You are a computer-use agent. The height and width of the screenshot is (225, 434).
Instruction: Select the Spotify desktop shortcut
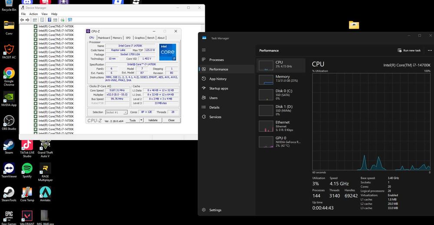click(x=27, y=170)
